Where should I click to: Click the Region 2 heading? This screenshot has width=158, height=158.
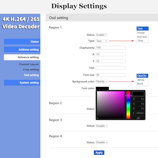[55, 103]
